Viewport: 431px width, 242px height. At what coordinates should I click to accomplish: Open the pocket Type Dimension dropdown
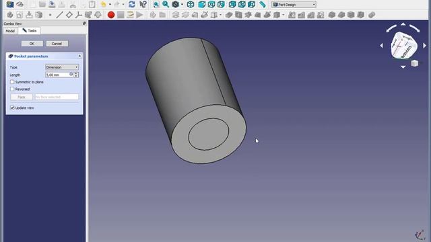click(62, 67)
